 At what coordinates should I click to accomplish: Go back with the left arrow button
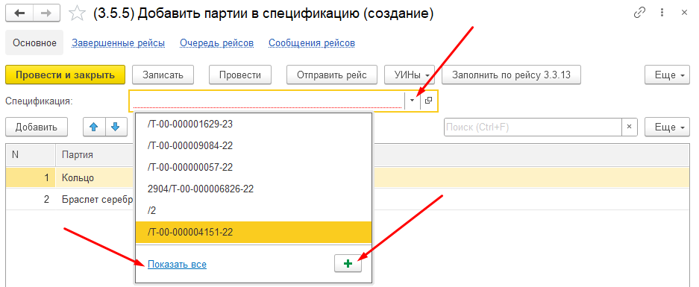tap(19, 13)
